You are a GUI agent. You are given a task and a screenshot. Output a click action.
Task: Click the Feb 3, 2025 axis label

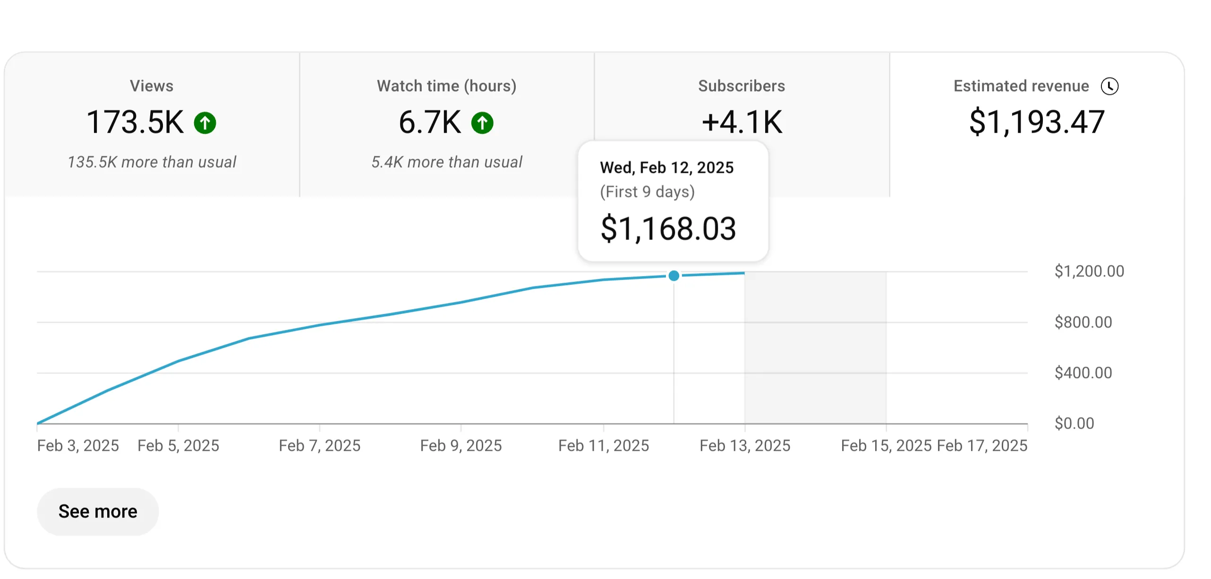pos(78,446)
